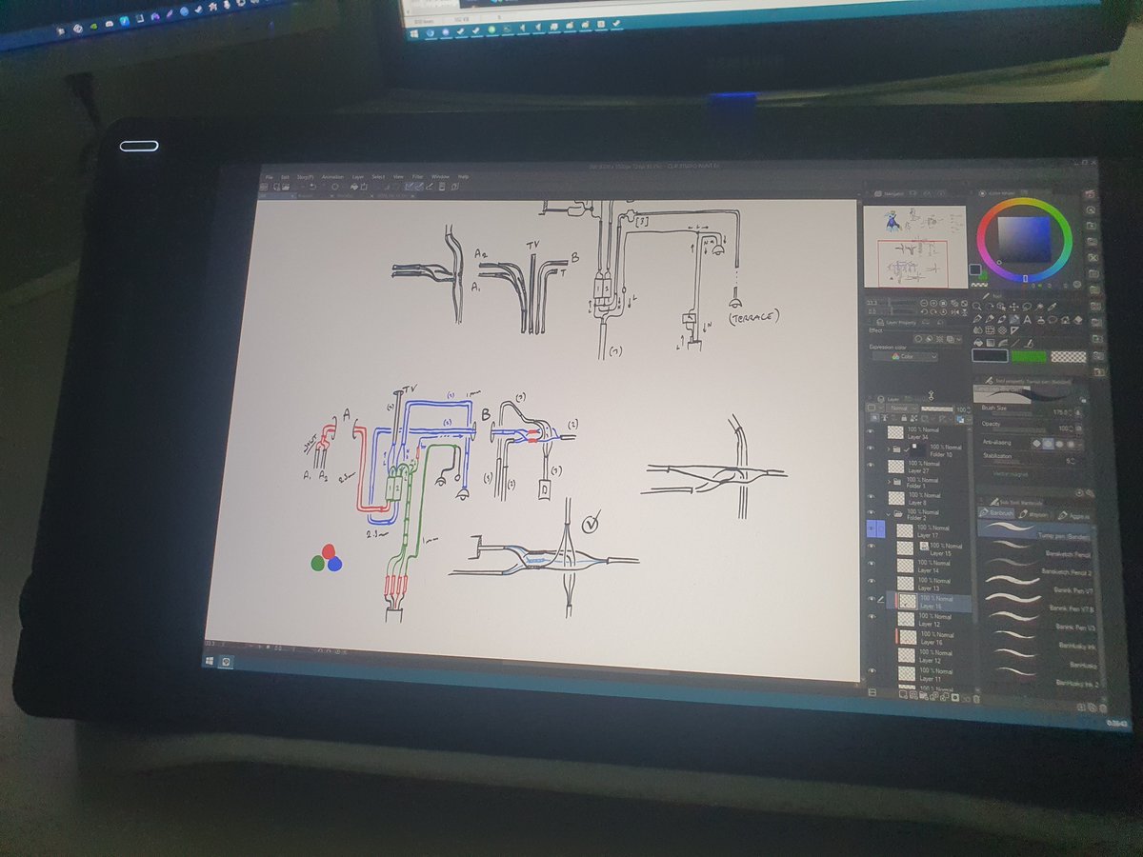Open the layer blending mode Normal dropdown
Image resolution: width=1143 pixels, height=857 pixels.
coord(901,408)
